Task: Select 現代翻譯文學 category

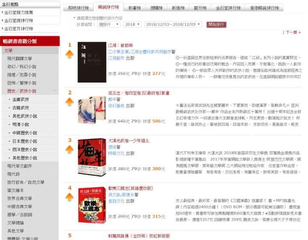Action: (20, 59)
